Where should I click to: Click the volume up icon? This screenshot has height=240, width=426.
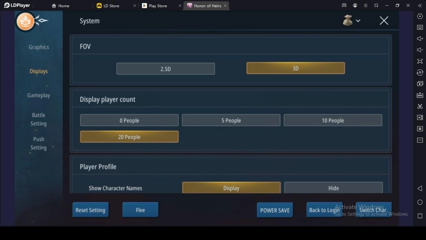[420, 39]
